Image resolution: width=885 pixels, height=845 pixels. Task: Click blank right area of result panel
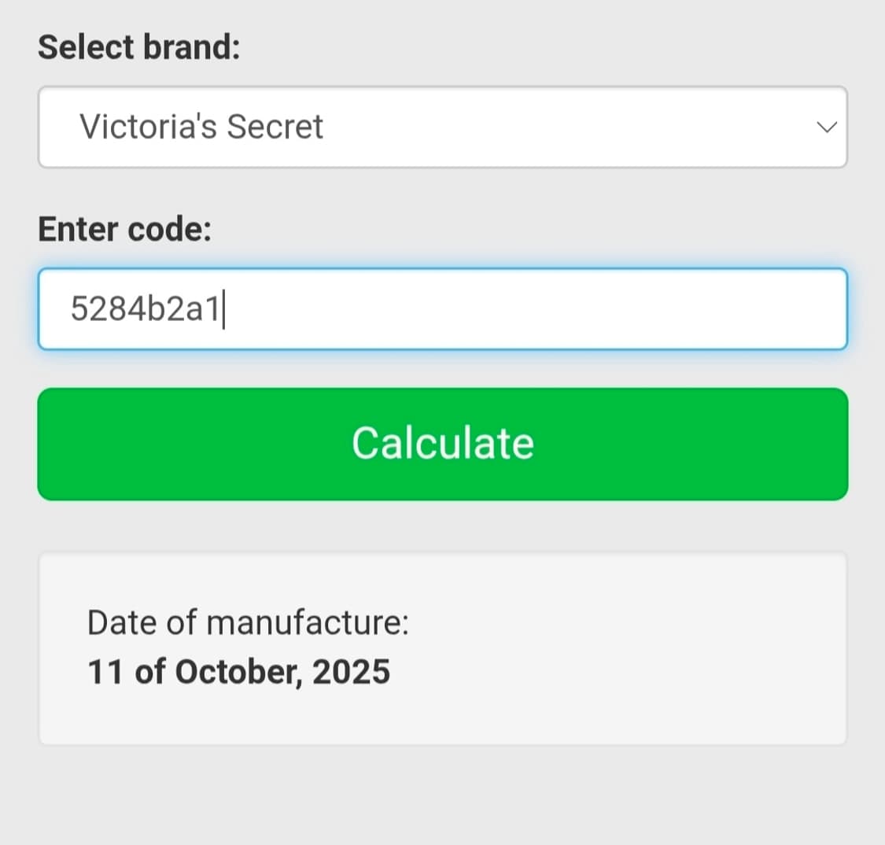point(669,649)
